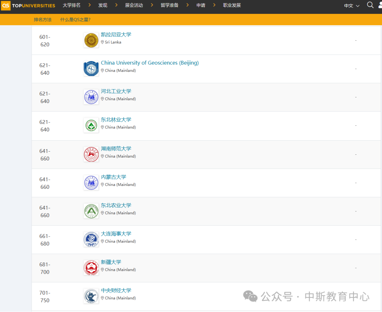The height and width of the screenshot is (312, 382).
Task: Click the China University of Geosciences logo
Action: coord(91,69)
